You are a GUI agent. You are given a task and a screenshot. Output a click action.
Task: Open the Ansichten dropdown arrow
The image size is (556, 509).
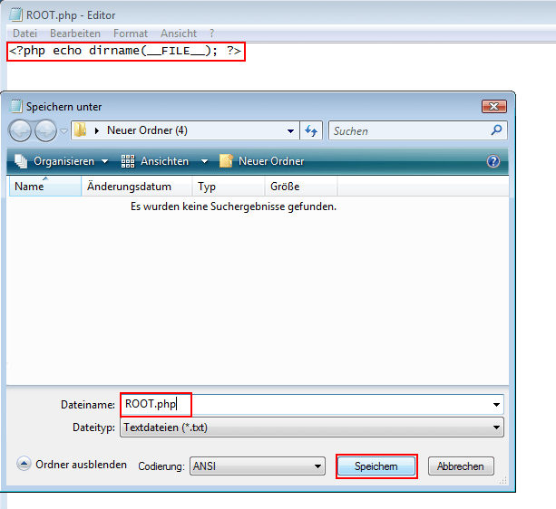pos(205,161)
